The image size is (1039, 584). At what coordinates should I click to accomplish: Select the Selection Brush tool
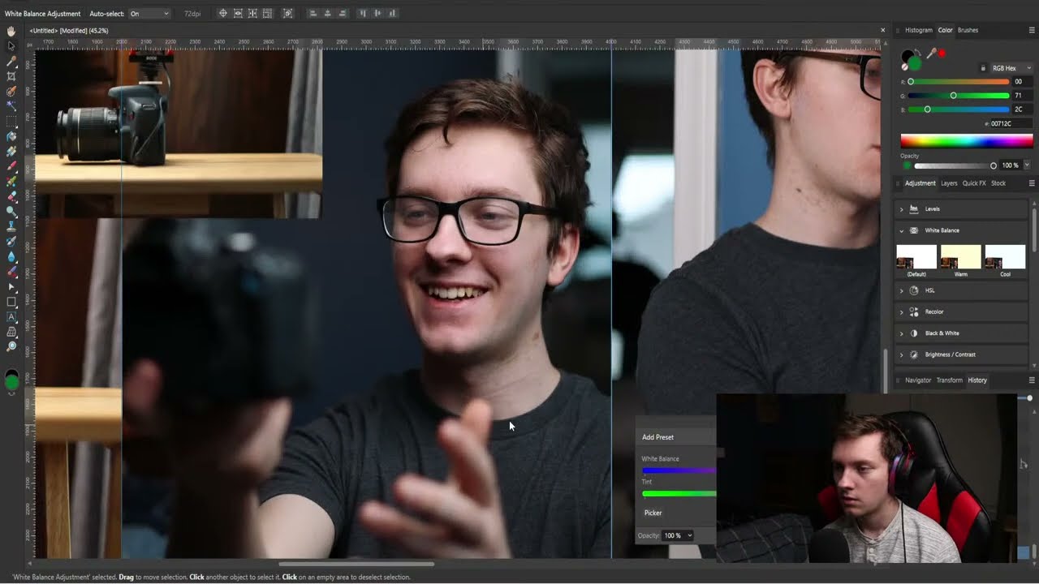(x=11, y=91)
